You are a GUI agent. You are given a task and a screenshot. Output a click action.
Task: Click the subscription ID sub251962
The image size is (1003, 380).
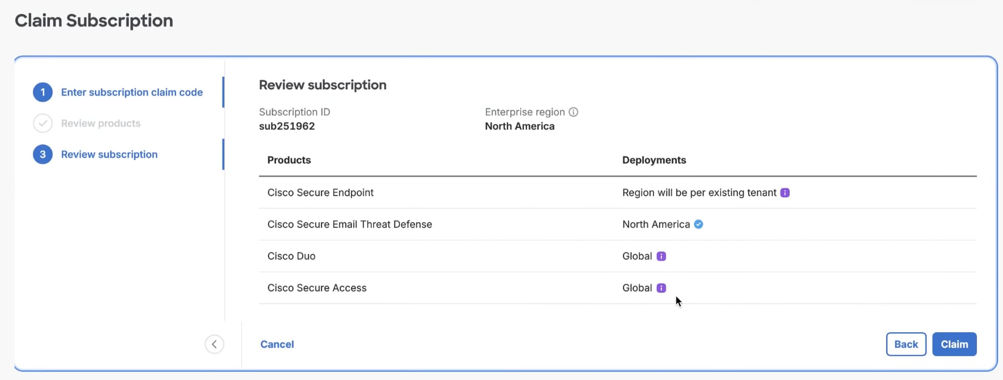coord(287,126)
